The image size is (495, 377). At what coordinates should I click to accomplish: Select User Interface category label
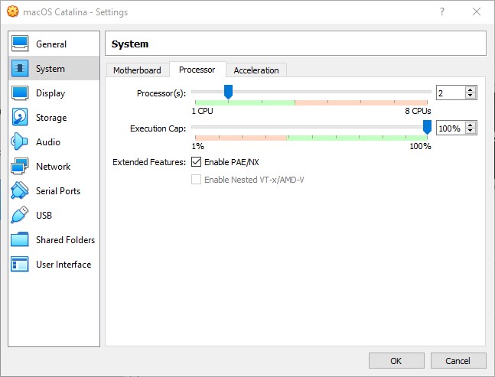(x=64, y=265)
